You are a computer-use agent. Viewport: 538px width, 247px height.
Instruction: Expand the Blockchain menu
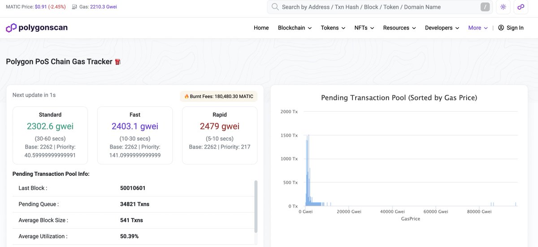click(x=295, y=28)
